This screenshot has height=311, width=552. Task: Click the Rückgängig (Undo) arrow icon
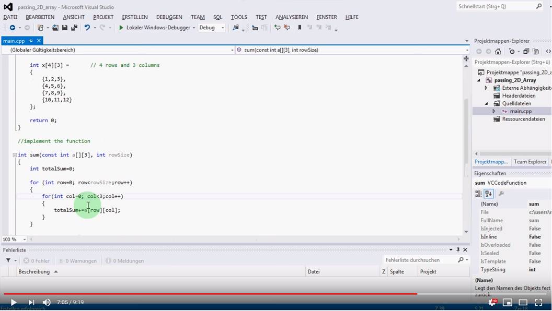(88, 27)
